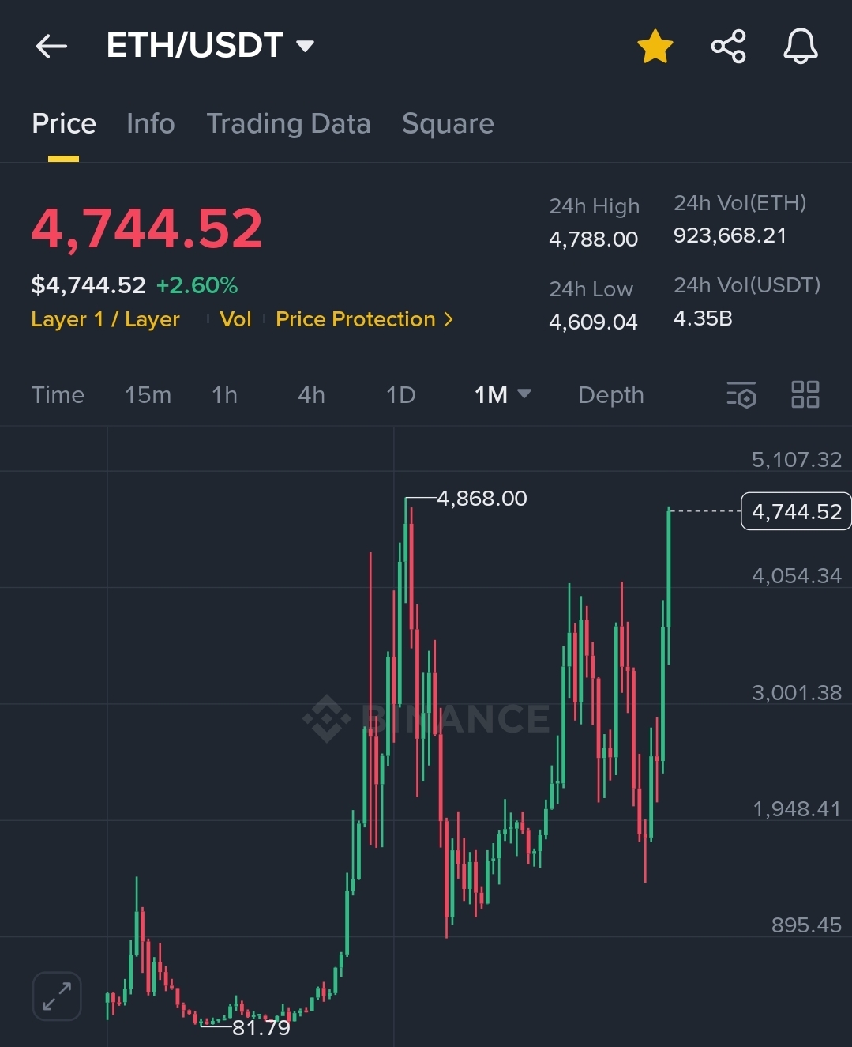The image size is (852, 1047).
Task: Tap the Vol tag link
Action: tap(235, 319)
